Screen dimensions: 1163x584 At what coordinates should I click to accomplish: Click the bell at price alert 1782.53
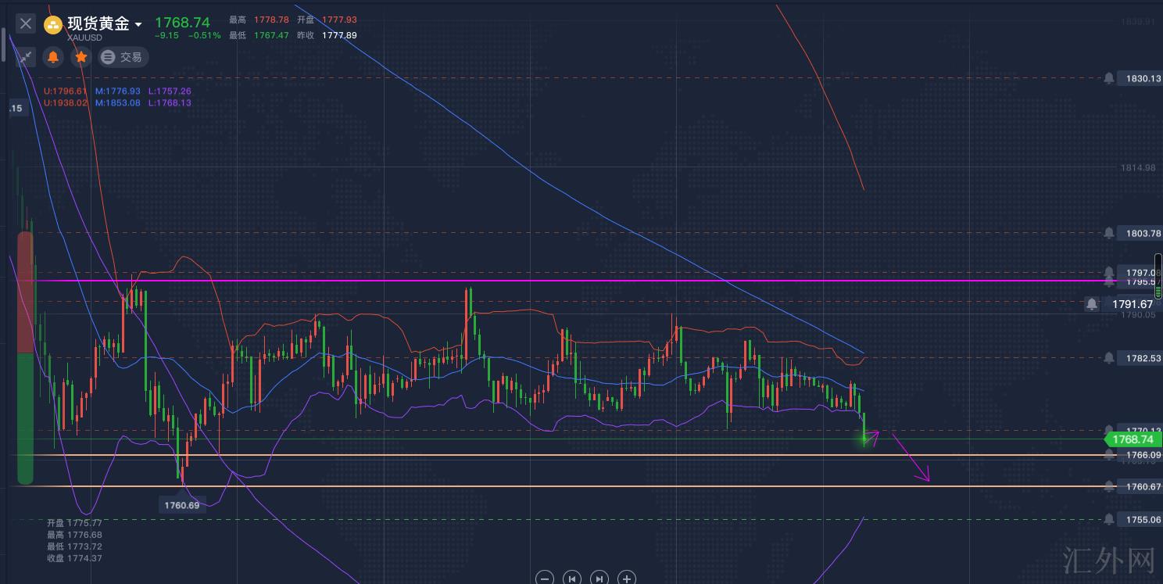pos(1109,358)
